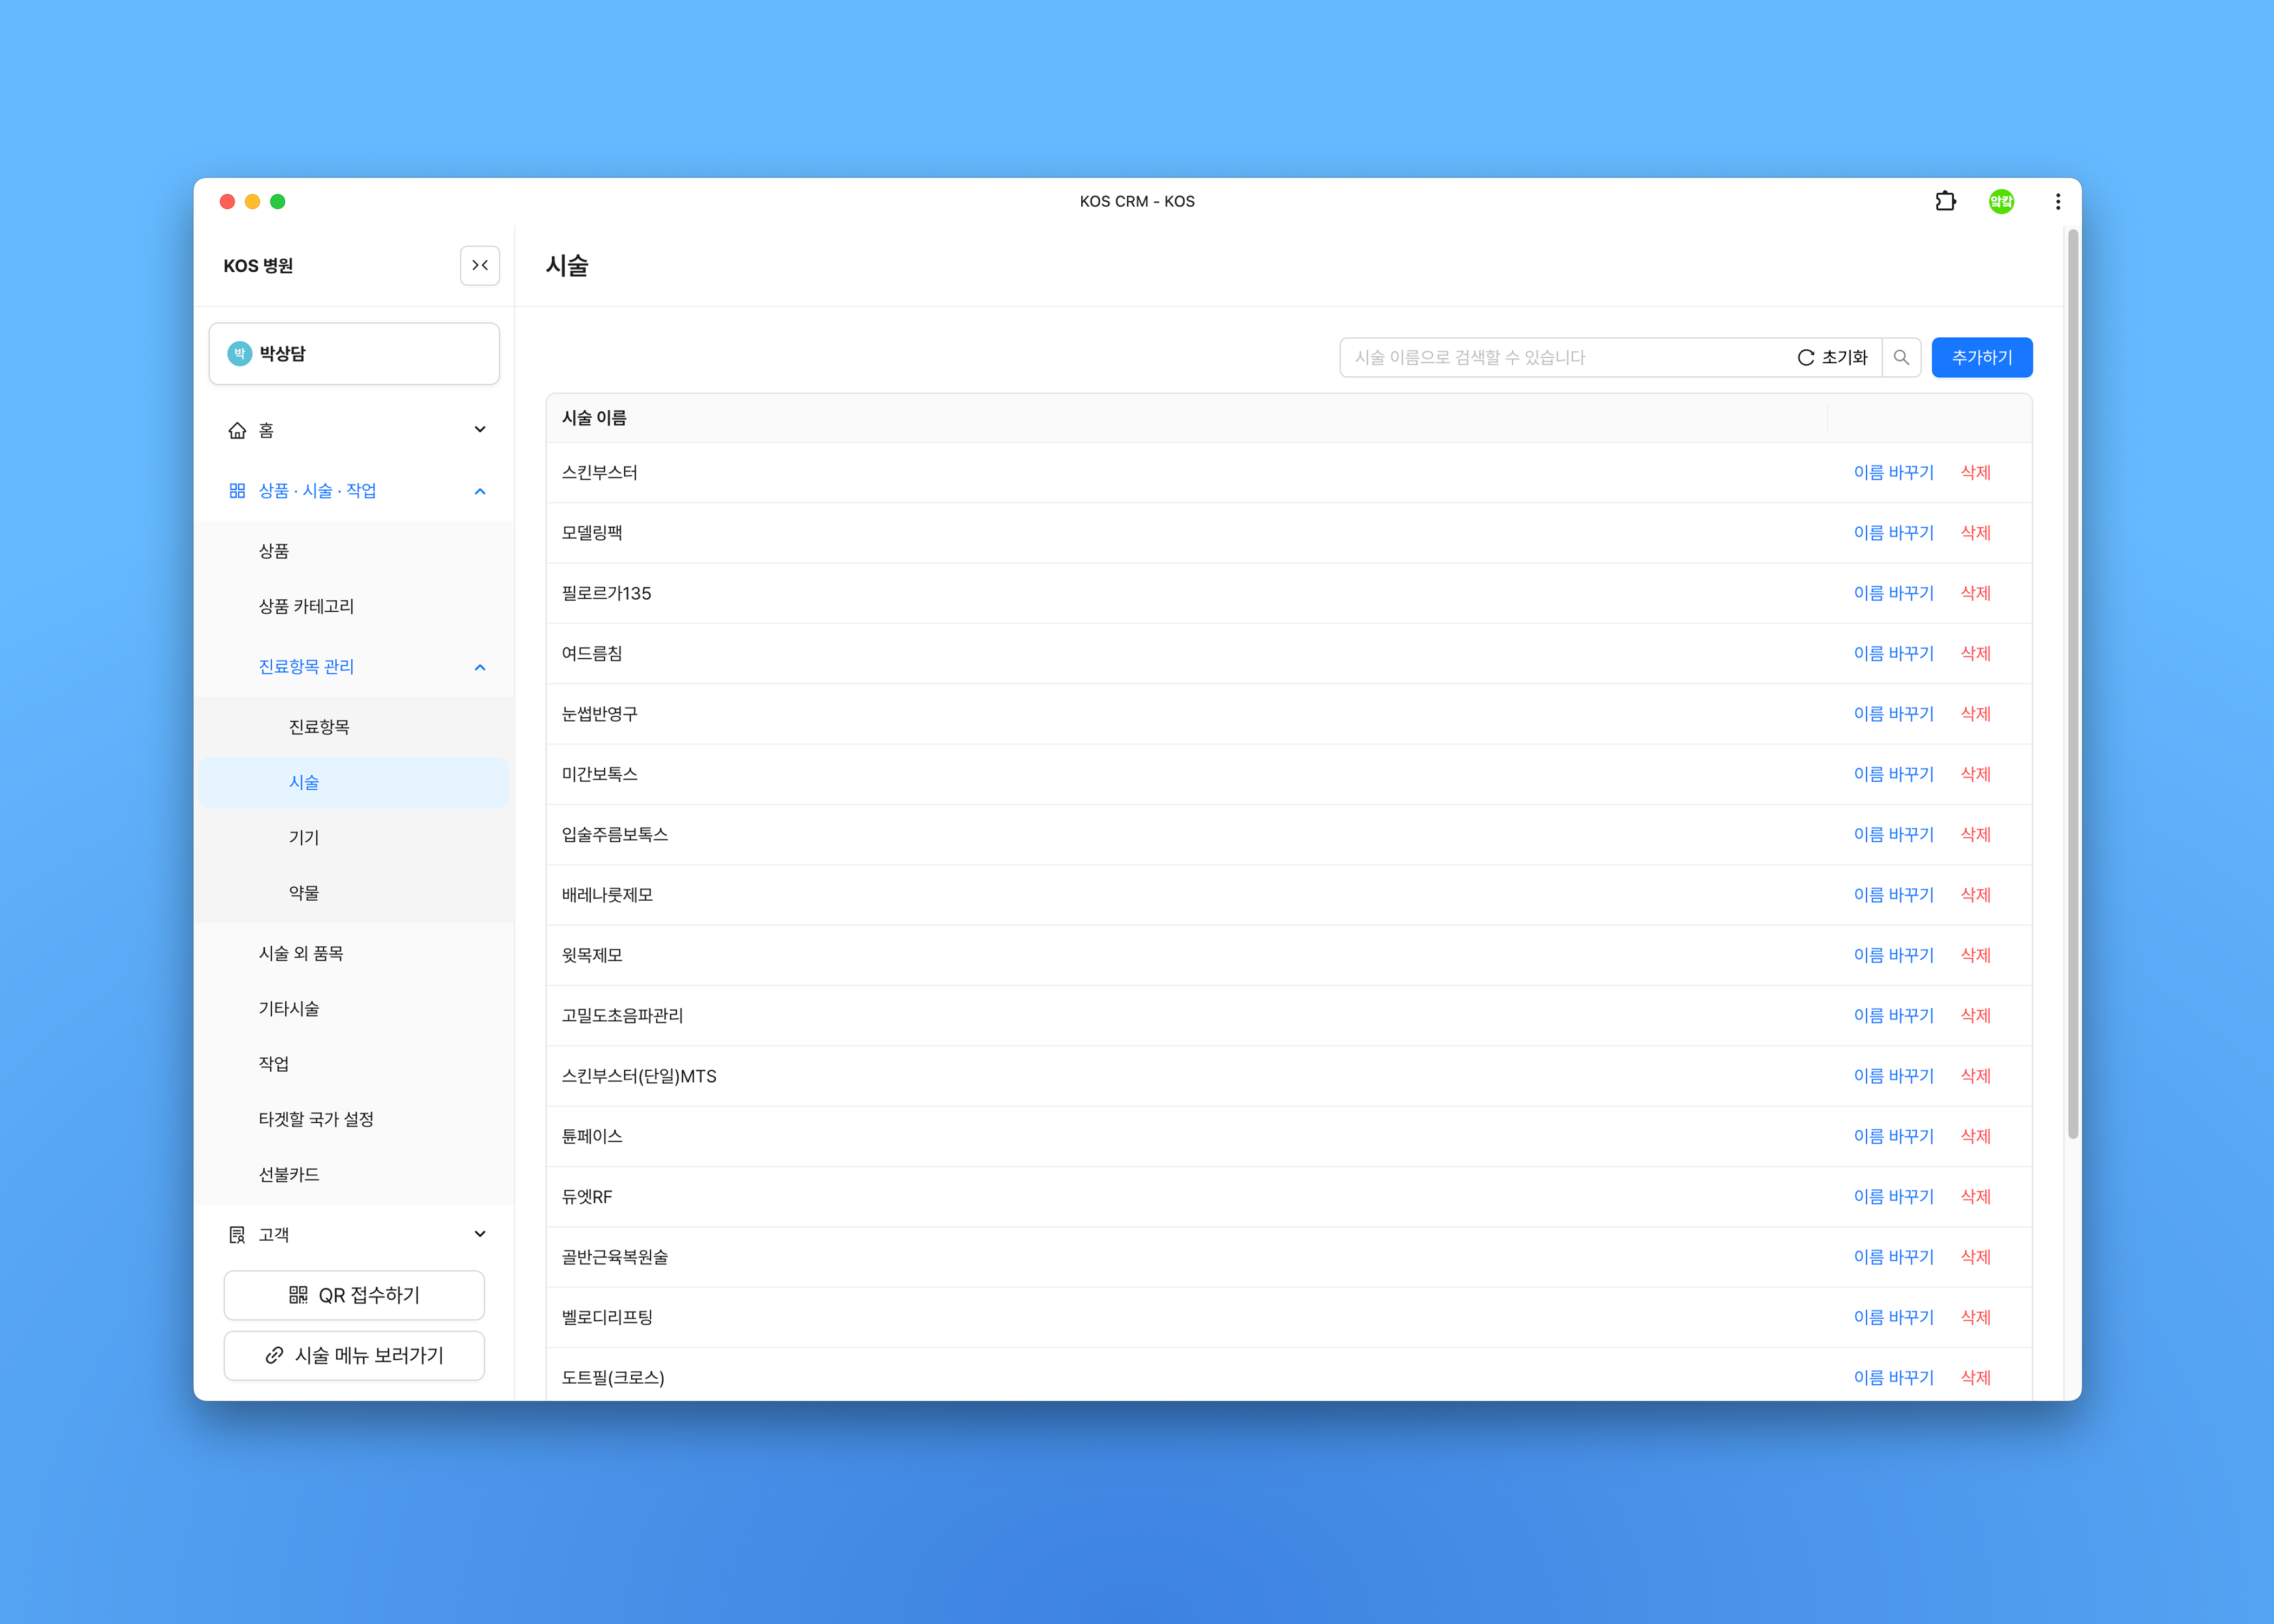Delete the 눈썹반영구 row

(x=1976, y=714)
